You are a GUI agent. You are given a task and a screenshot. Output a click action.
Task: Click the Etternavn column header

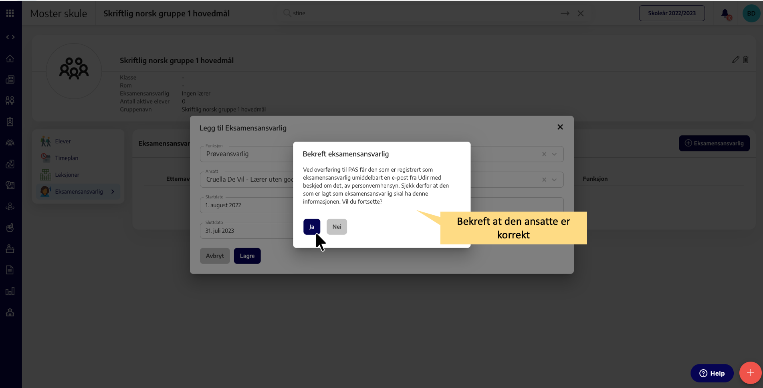pos(178,179)
